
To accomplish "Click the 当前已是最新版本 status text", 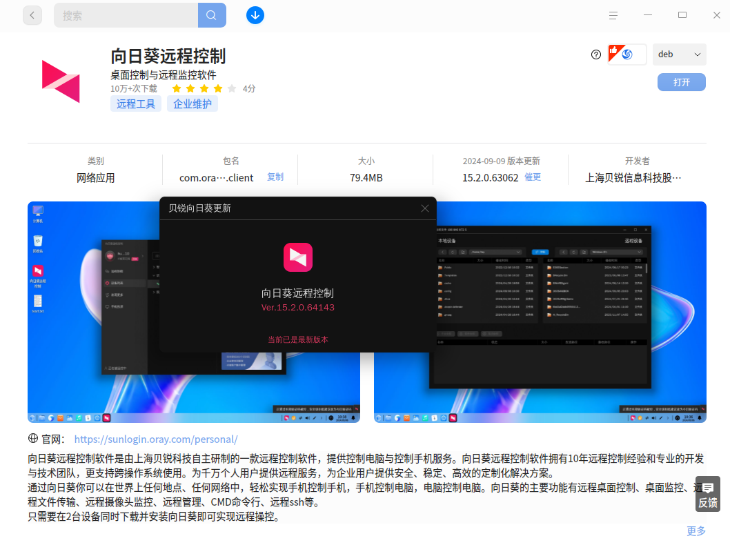I will (x=298, y=339).
